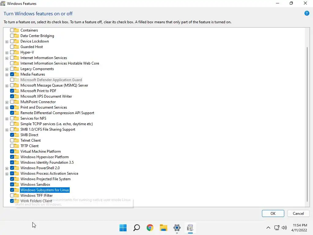This screenshot has width=313, height=235.
Task: Click the volume speaker icon
Action: [x=284, y=228]
